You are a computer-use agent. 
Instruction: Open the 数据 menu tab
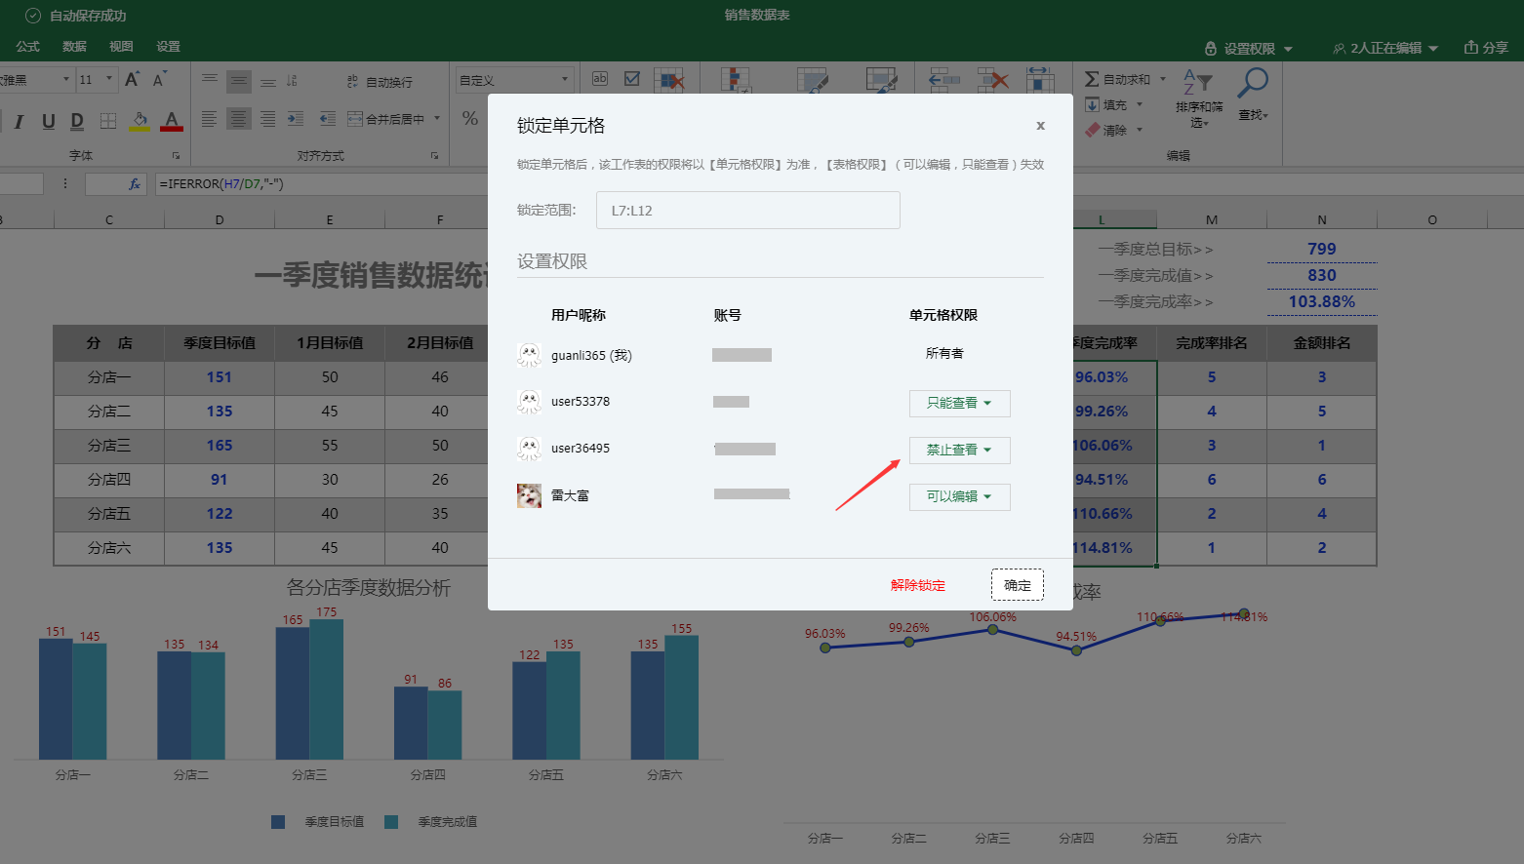pyautogui.click(x=74, y=47)
